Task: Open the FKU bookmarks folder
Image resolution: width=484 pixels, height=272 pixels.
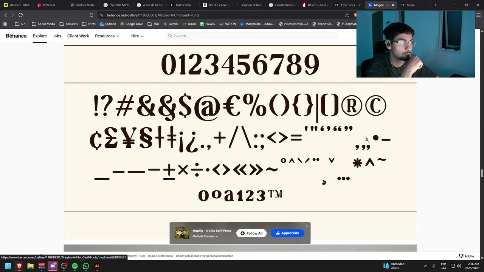Action: [154, 24]
